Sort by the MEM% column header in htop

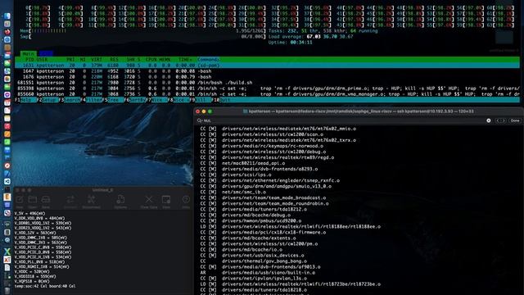[165, 60]
